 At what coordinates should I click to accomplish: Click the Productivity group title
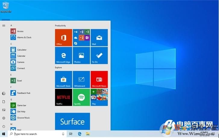pos(60,26)
